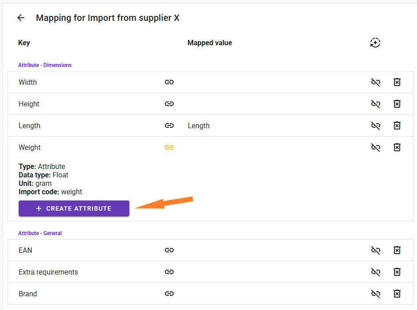Delete the Length mapping row
Screen dimensions: 417x310
tap(397, 126)
